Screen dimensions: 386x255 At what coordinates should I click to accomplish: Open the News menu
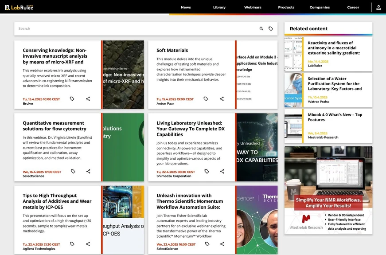coord(186,8)
